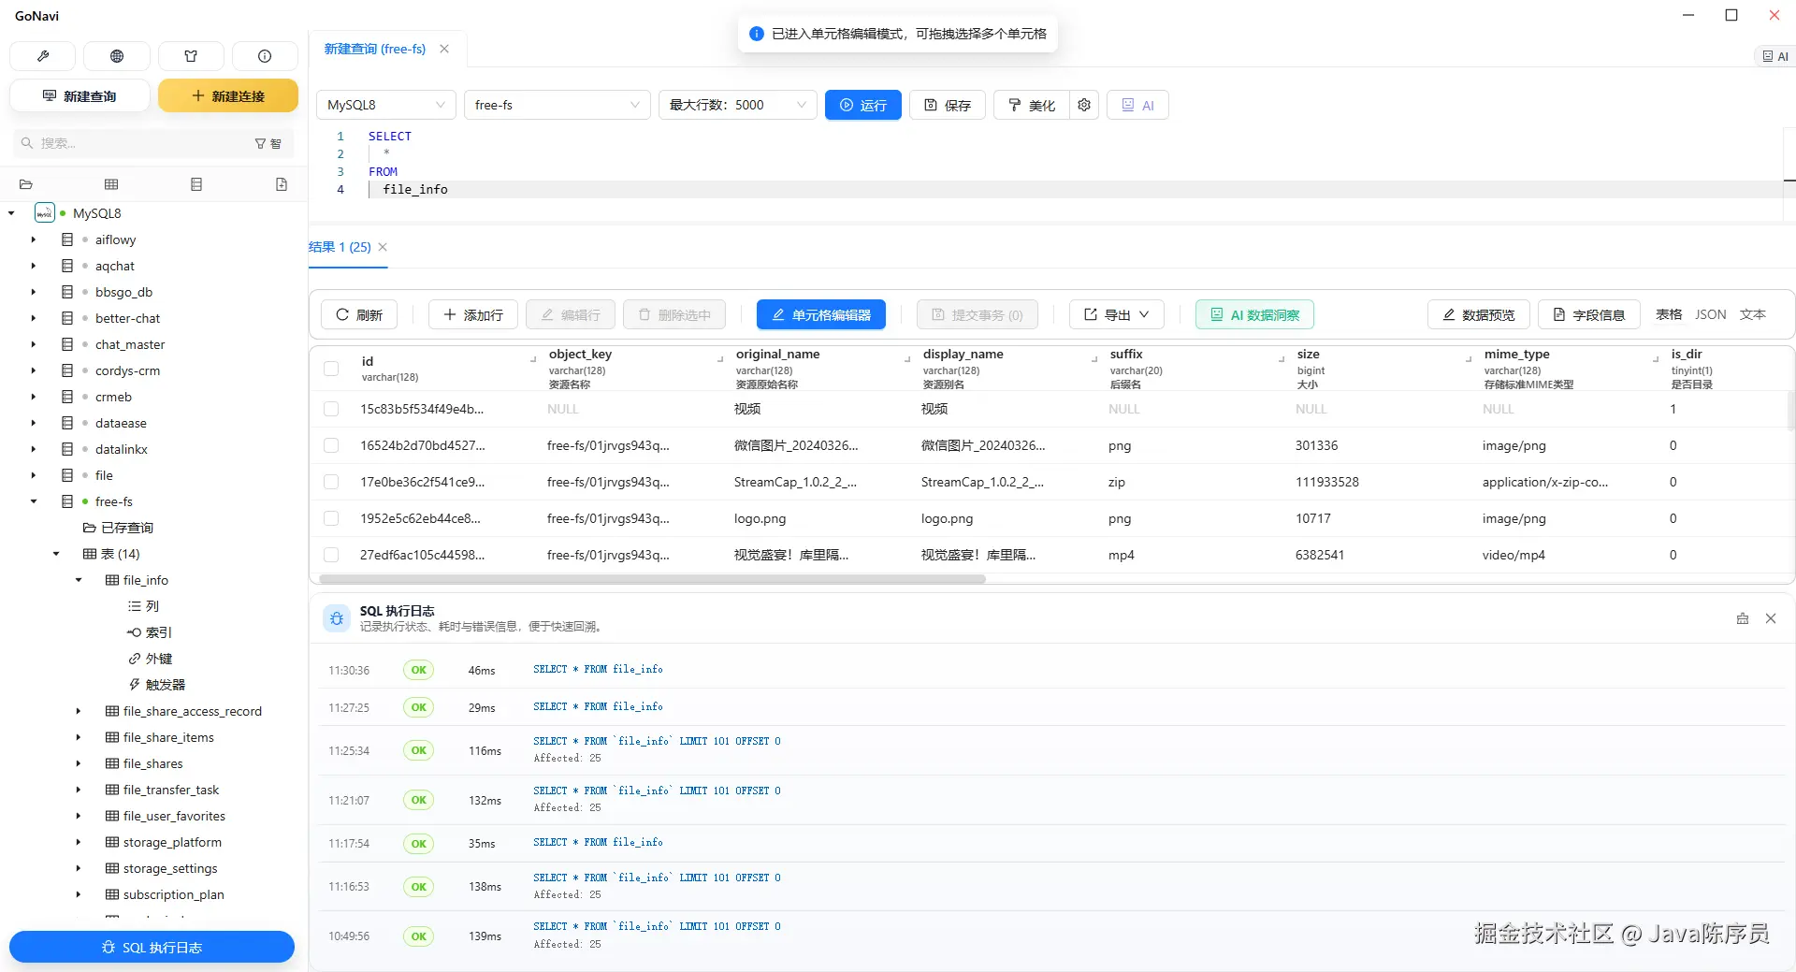
Task: Tick the select-all header checkbox
Action: (331, 369)
